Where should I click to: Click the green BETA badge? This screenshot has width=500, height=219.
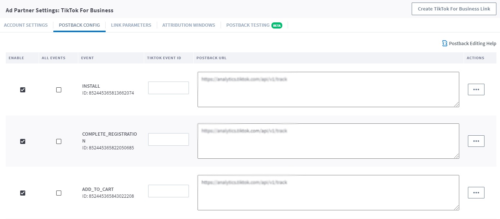pos(277,26)
